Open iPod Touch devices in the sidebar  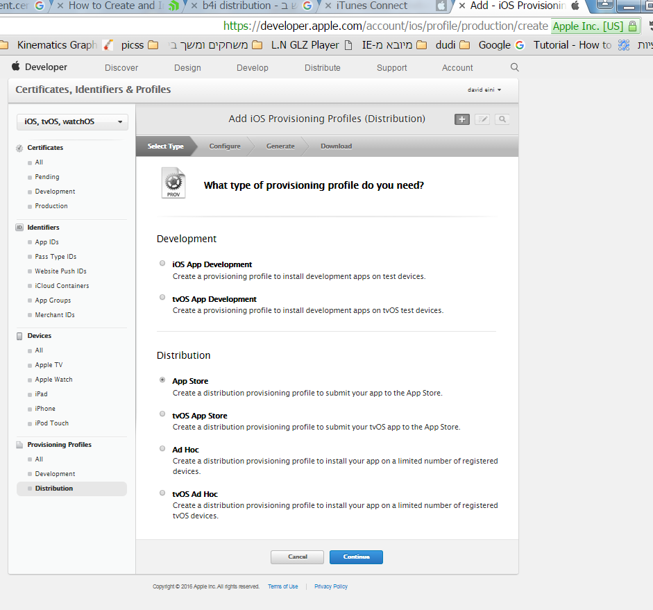(51, 423)
